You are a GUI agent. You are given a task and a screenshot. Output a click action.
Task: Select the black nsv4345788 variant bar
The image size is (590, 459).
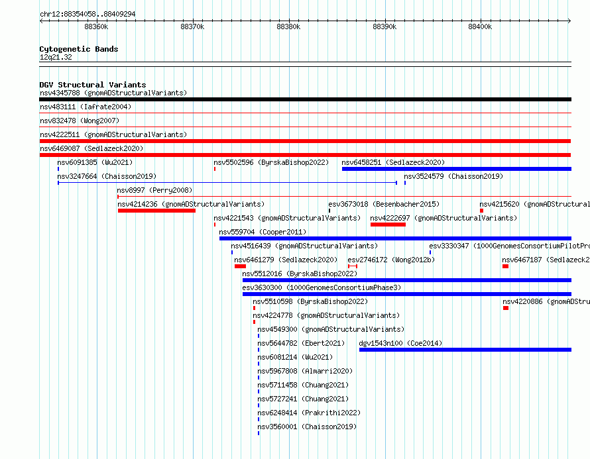[305, 99]
